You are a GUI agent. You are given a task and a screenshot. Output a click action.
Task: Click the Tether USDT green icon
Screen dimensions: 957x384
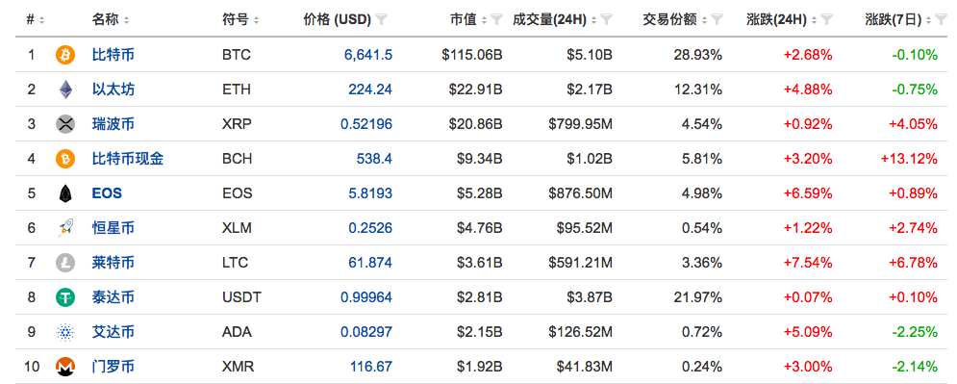coord(64,297)
